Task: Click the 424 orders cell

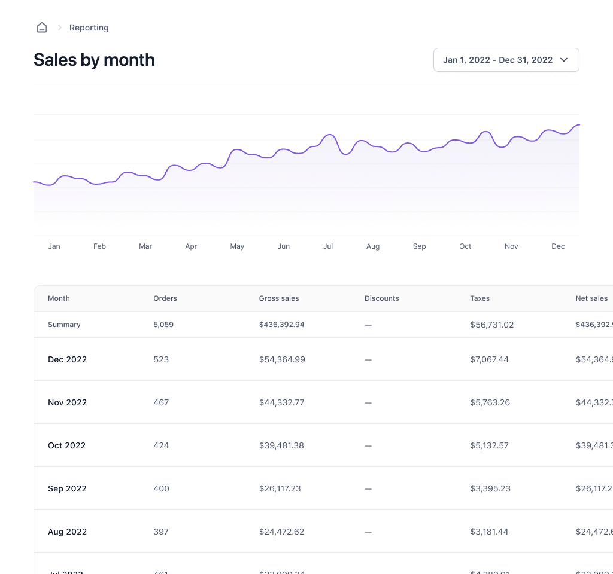Action: [x=161, y=445]
